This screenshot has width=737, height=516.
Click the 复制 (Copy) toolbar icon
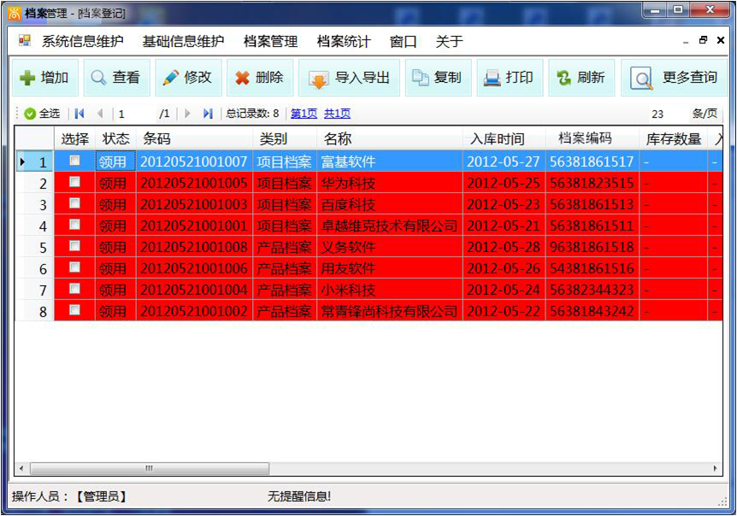click(x=437, y=78)
